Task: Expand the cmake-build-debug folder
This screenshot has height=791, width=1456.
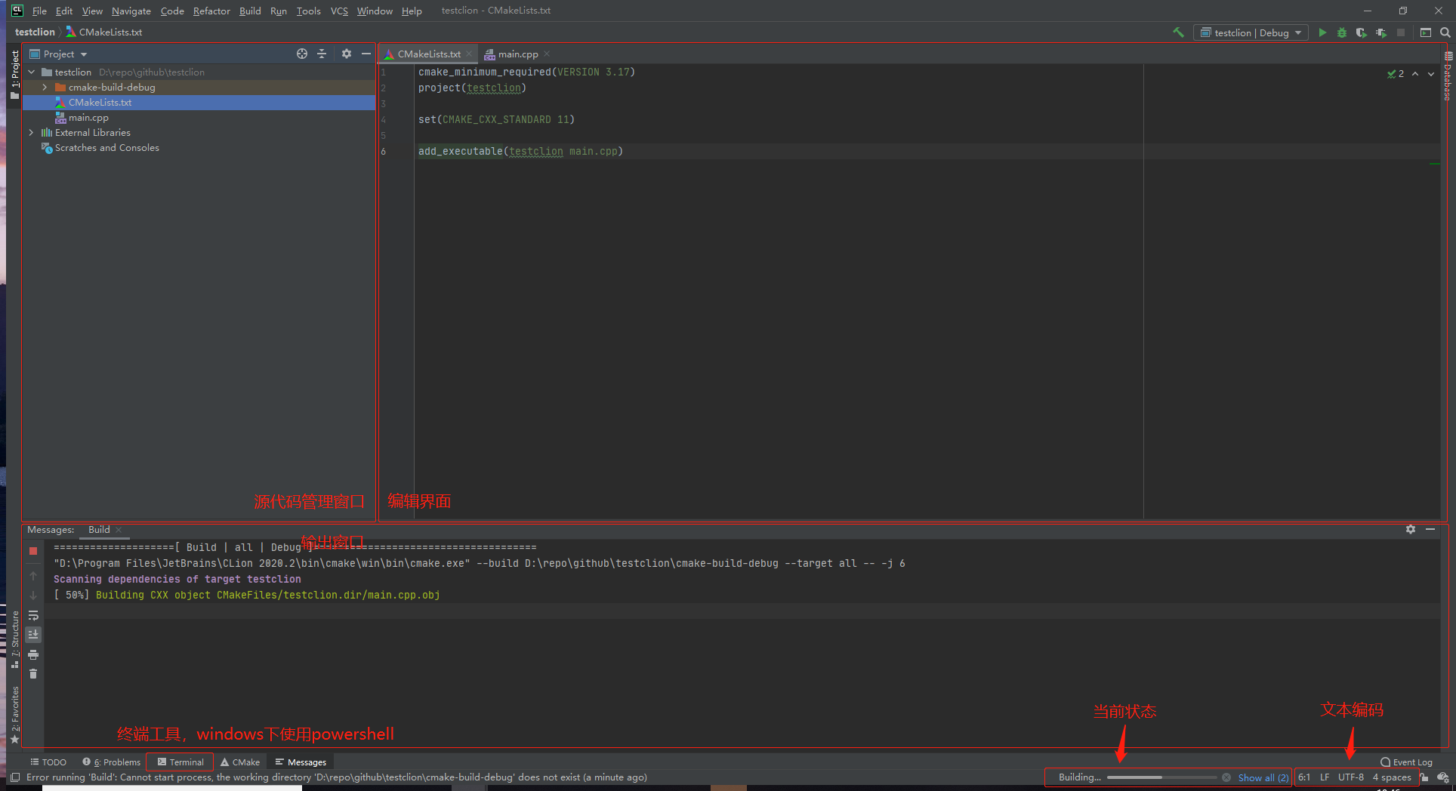Action: pyautogui.click(x=45, y=88)
